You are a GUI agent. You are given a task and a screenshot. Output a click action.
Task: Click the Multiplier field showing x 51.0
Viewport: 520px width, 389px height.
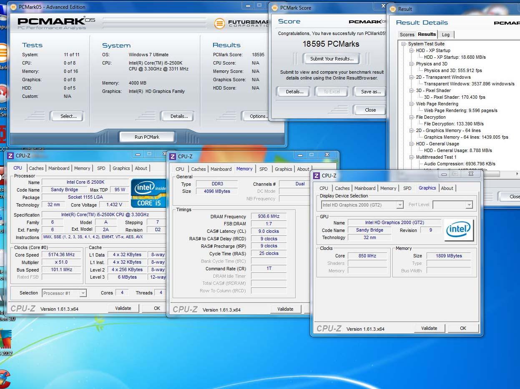point(62,262)
